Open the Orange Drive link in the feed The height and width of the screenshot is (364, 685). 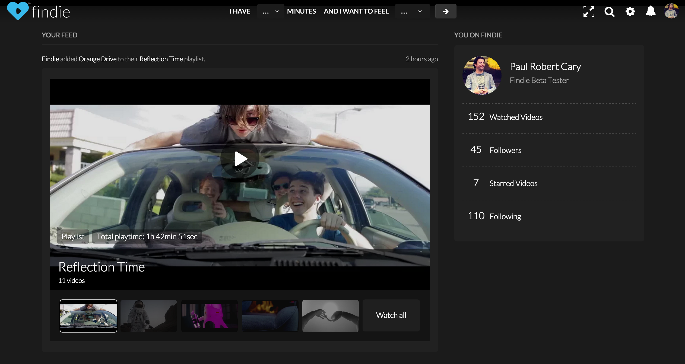pyautogui.click(x=97, y=59)
